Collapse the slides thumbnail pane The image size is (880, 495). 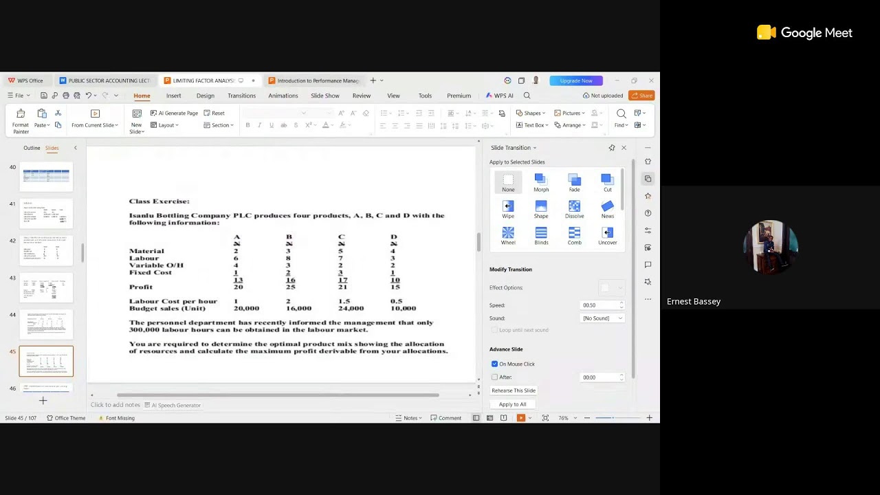click(x=75, y=148)
